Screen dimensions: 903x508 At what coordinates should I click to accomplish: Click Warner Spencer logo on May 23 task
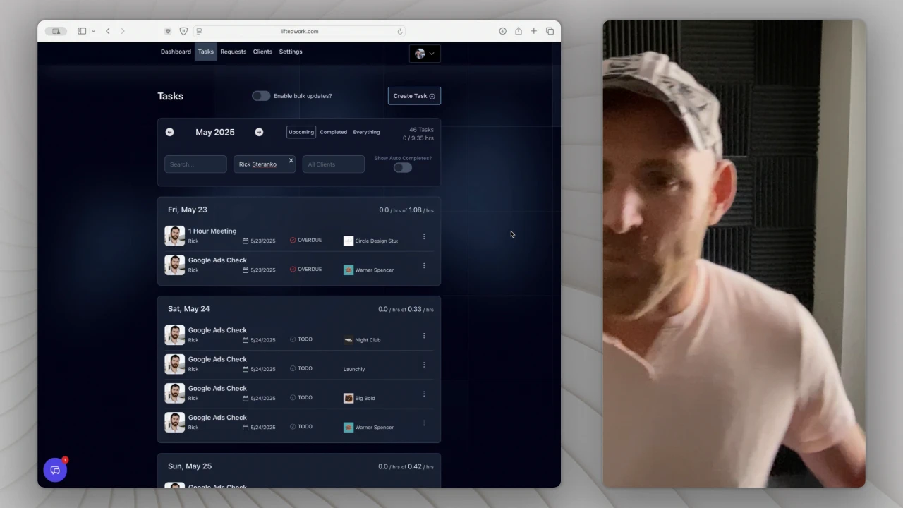(x=349, y=270)
